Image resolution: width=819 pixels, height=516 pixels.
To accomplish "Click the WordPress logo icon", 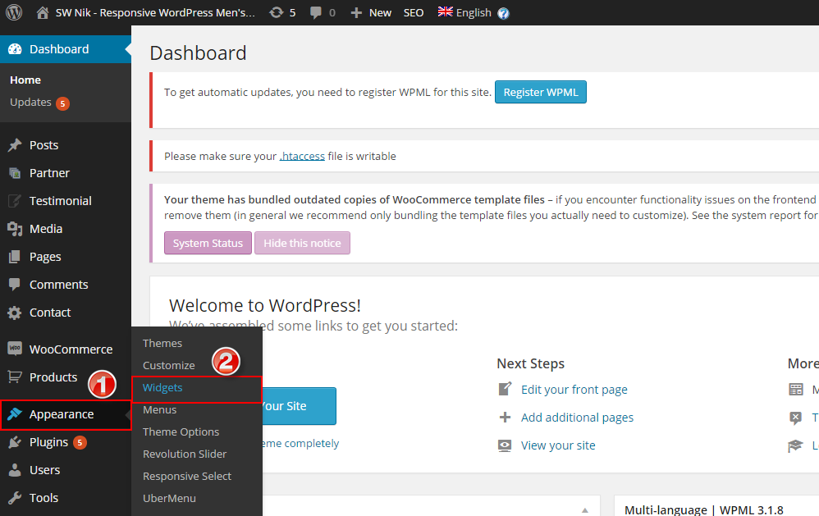I will pyautogui.click(x=14, y=12).
